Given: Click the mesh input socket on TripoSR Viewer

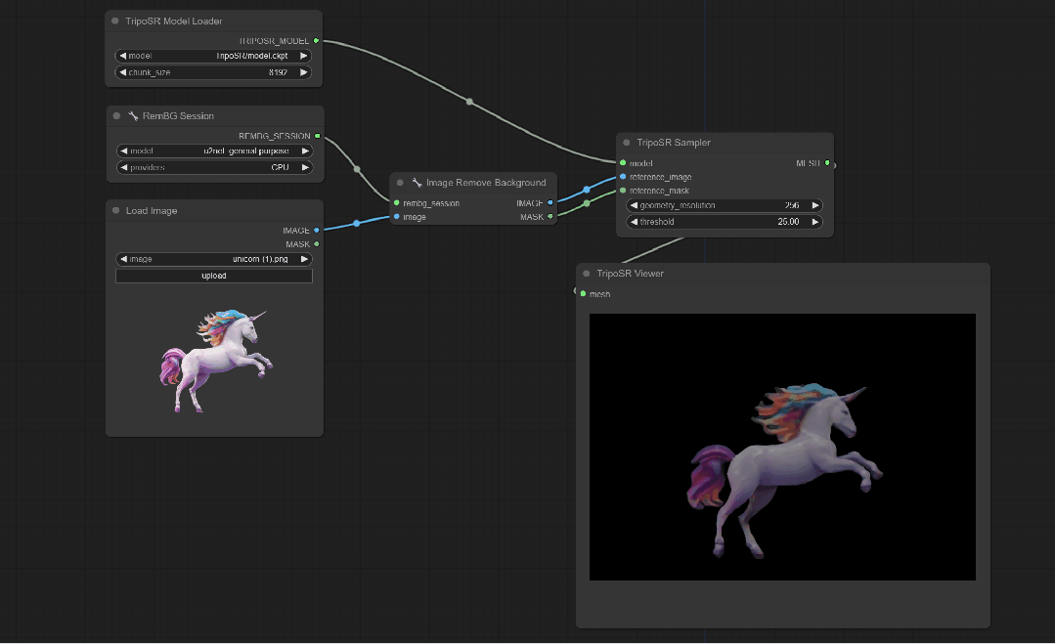Looking at the screenshot, I should coord(584,294).
